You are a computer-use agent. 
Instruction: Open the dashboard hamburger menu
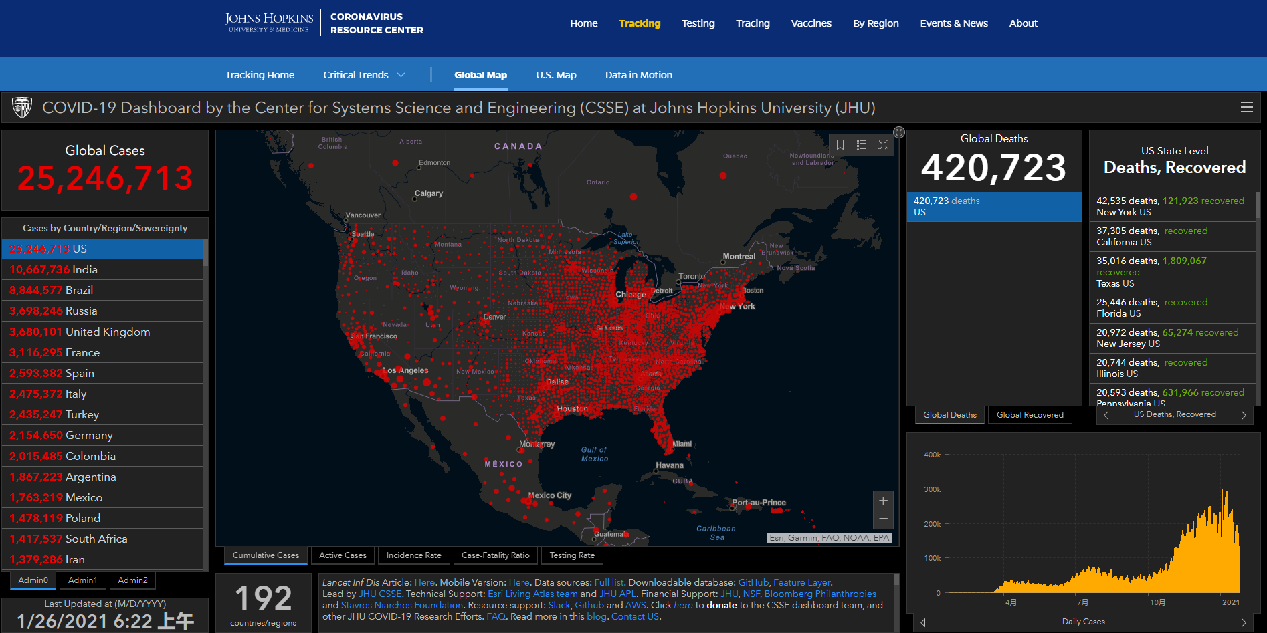coord(1246,108)
